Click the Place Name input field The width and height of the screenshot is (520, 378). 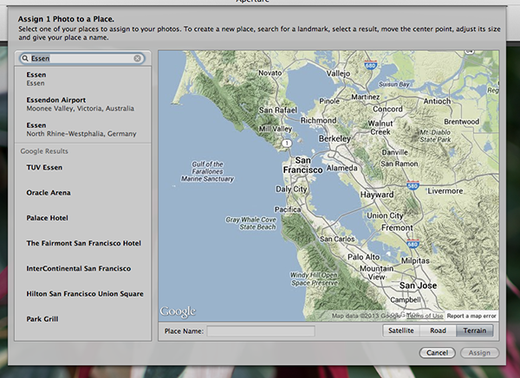(x=261, y=331)
